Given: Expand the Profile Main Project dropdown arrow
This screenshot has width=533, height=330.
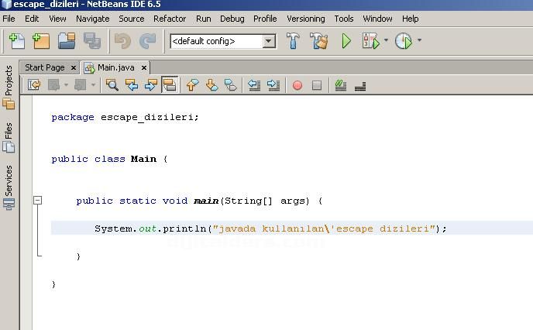Looking at the screenshot, I should pyautogui.click(x=419, y=41).
